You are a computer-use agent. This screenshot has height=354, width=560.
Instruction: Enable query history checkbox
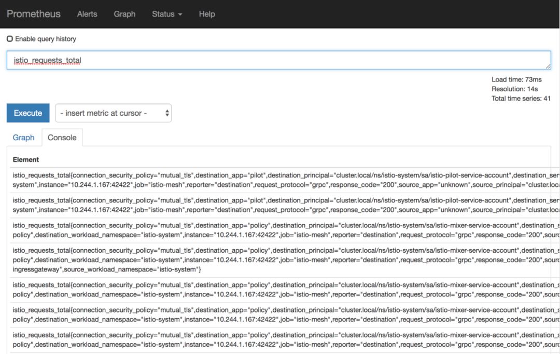(x=10, y=38)
